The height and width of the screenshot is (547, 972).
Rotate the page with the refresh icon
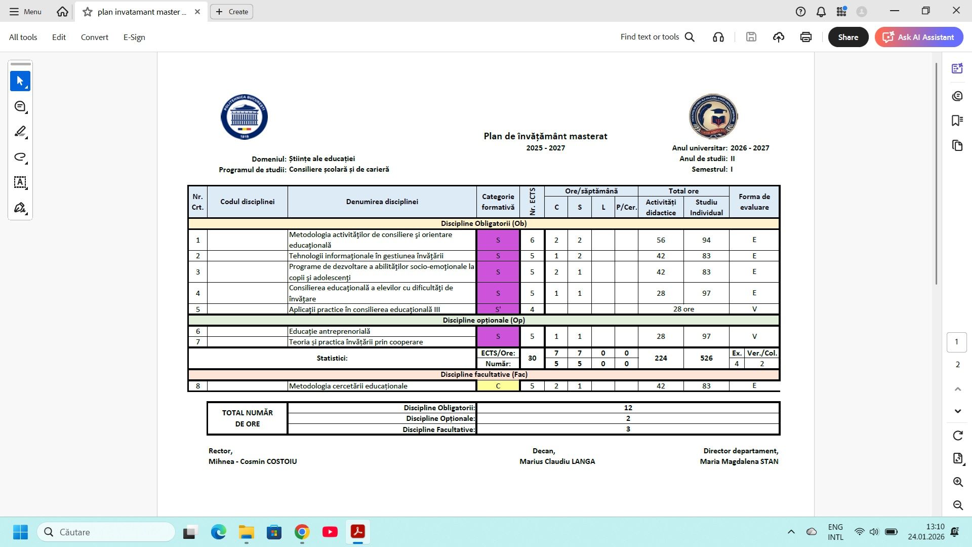(x=957, y=436)
